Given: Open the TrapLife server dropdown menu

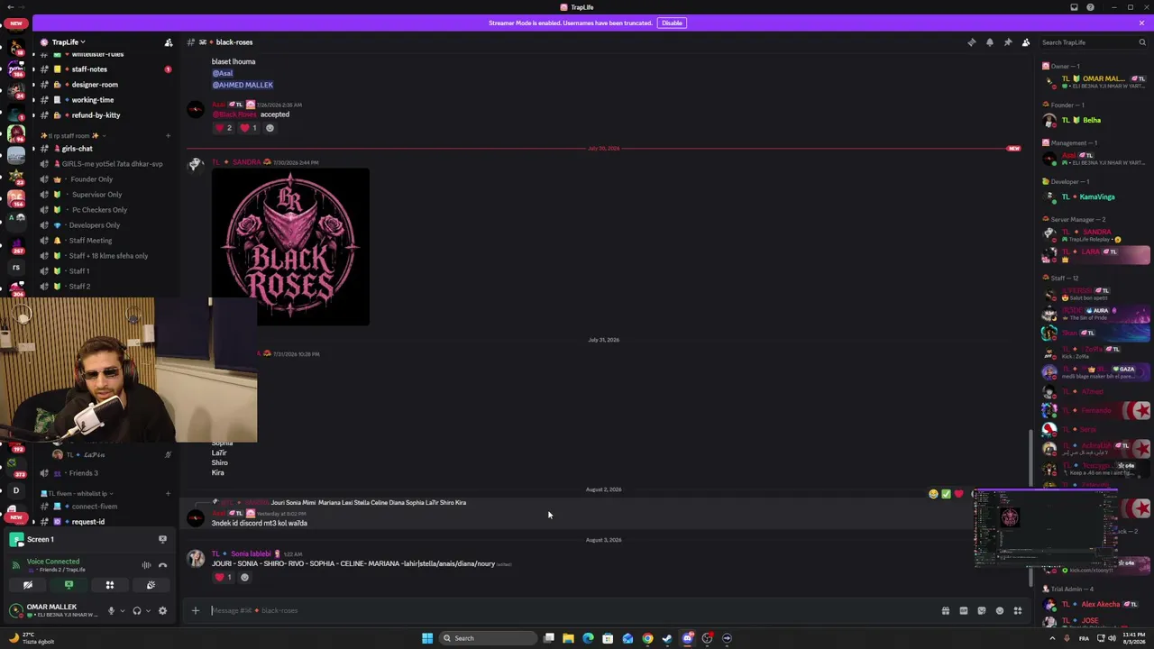Looking at the screenshot, I should tap(68, 42).
